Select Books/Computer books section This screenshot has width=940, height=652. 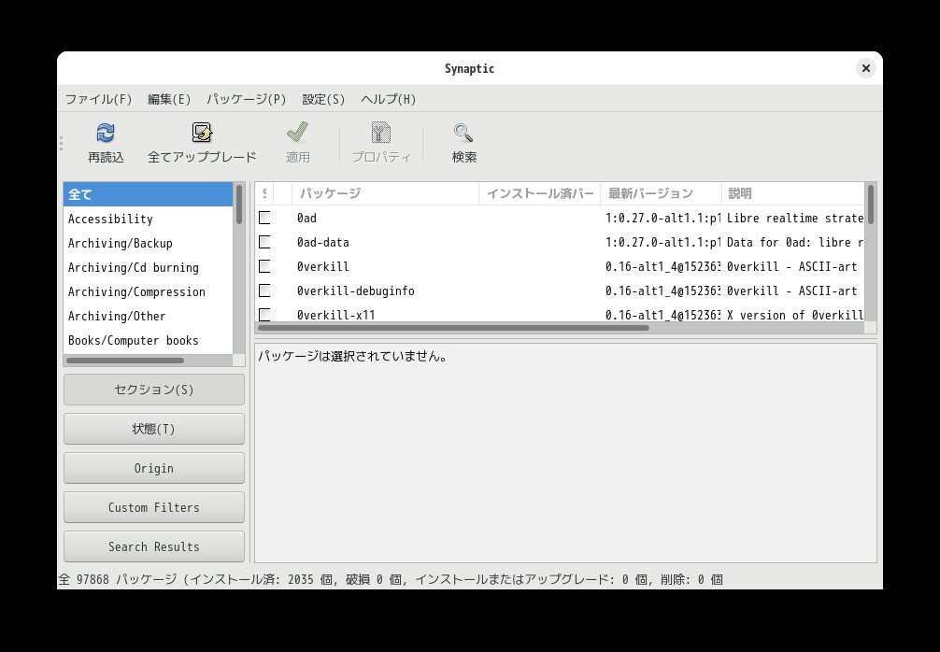click(148, 340)
